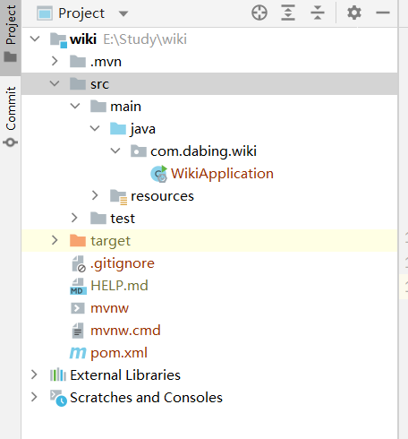
Task: Click the Expand All icon
Action: (288, 13)
